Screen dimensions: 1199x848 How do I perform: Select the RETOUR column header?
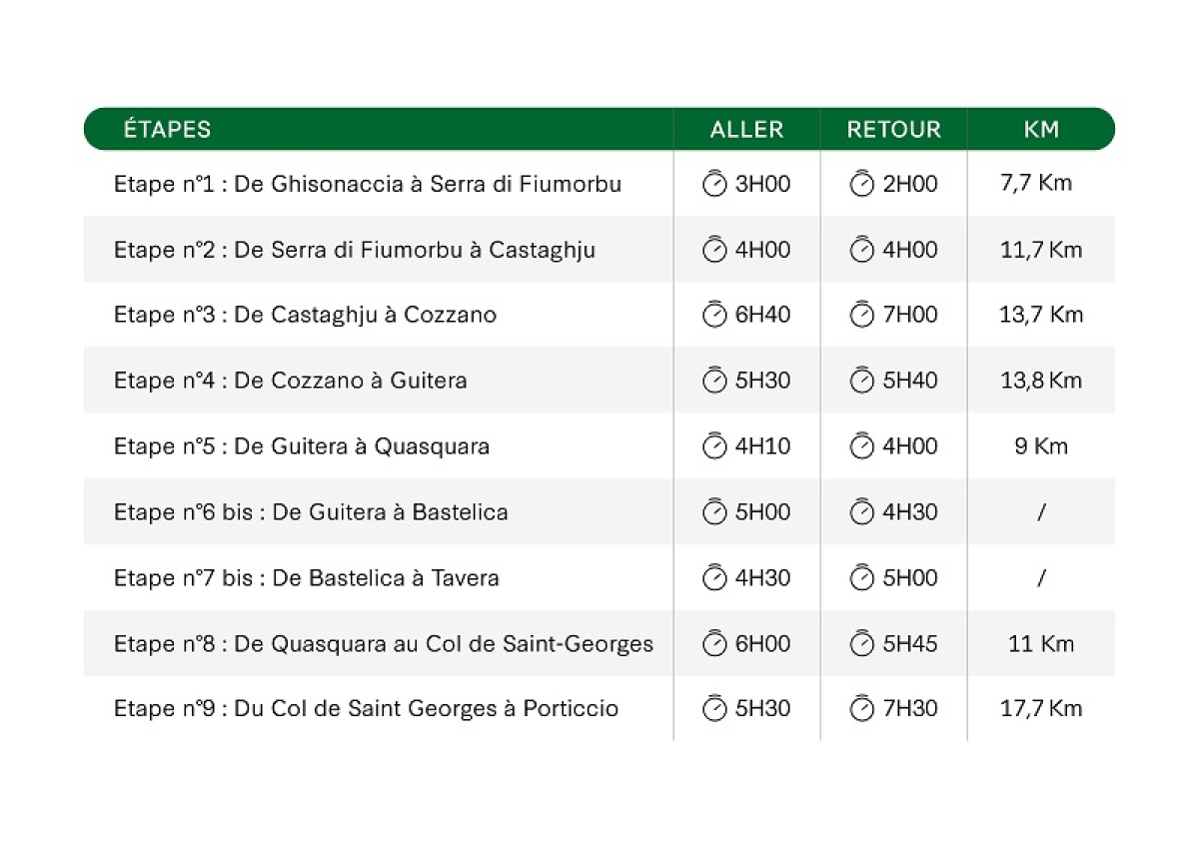click(893, 129)
